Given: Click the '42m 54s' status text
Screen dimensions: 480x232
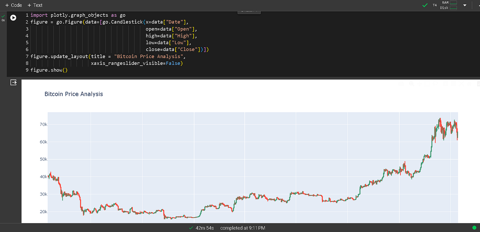Looking at the screenshot, I should click(205, 228).
